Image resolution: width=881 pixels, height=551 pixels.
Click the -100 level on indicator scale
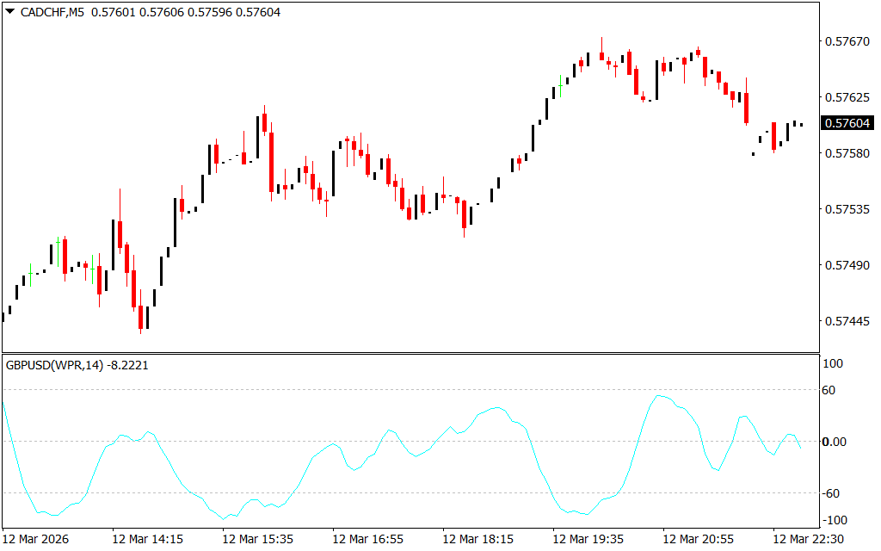coord(835,519)
